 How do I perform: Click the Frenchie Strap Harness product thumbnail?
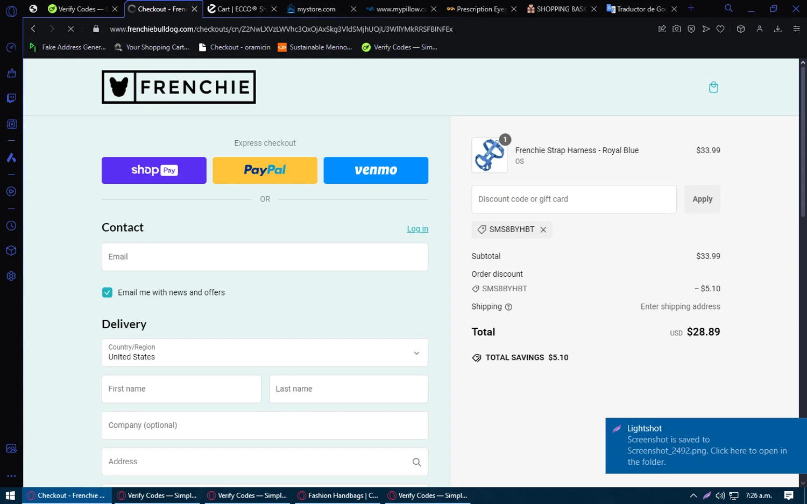489,155
